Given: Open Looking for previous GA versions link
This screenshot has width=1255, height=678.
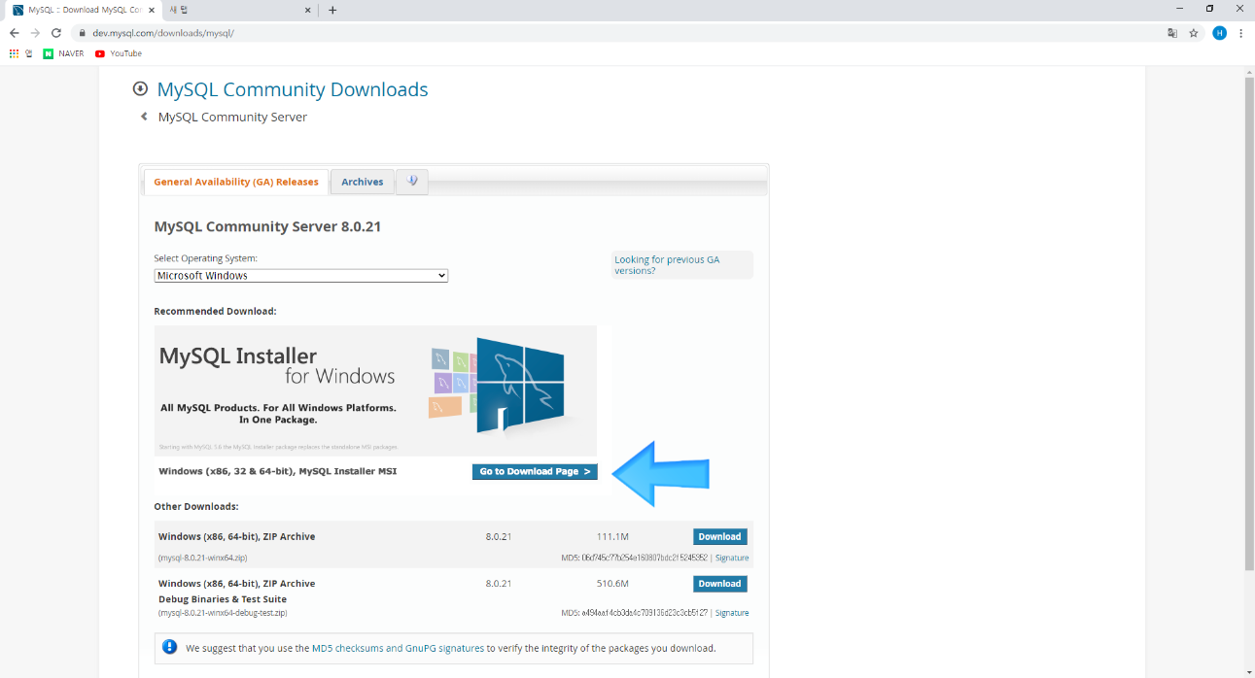Looking at the screenshot, I should [x=667, y=265].
